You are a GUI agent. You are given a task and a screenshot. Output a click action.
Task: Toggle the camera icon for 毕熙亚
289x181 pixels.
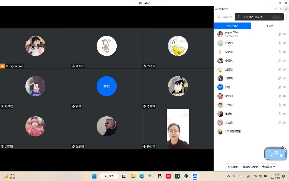pyautogui.click(x=284, y=52)
